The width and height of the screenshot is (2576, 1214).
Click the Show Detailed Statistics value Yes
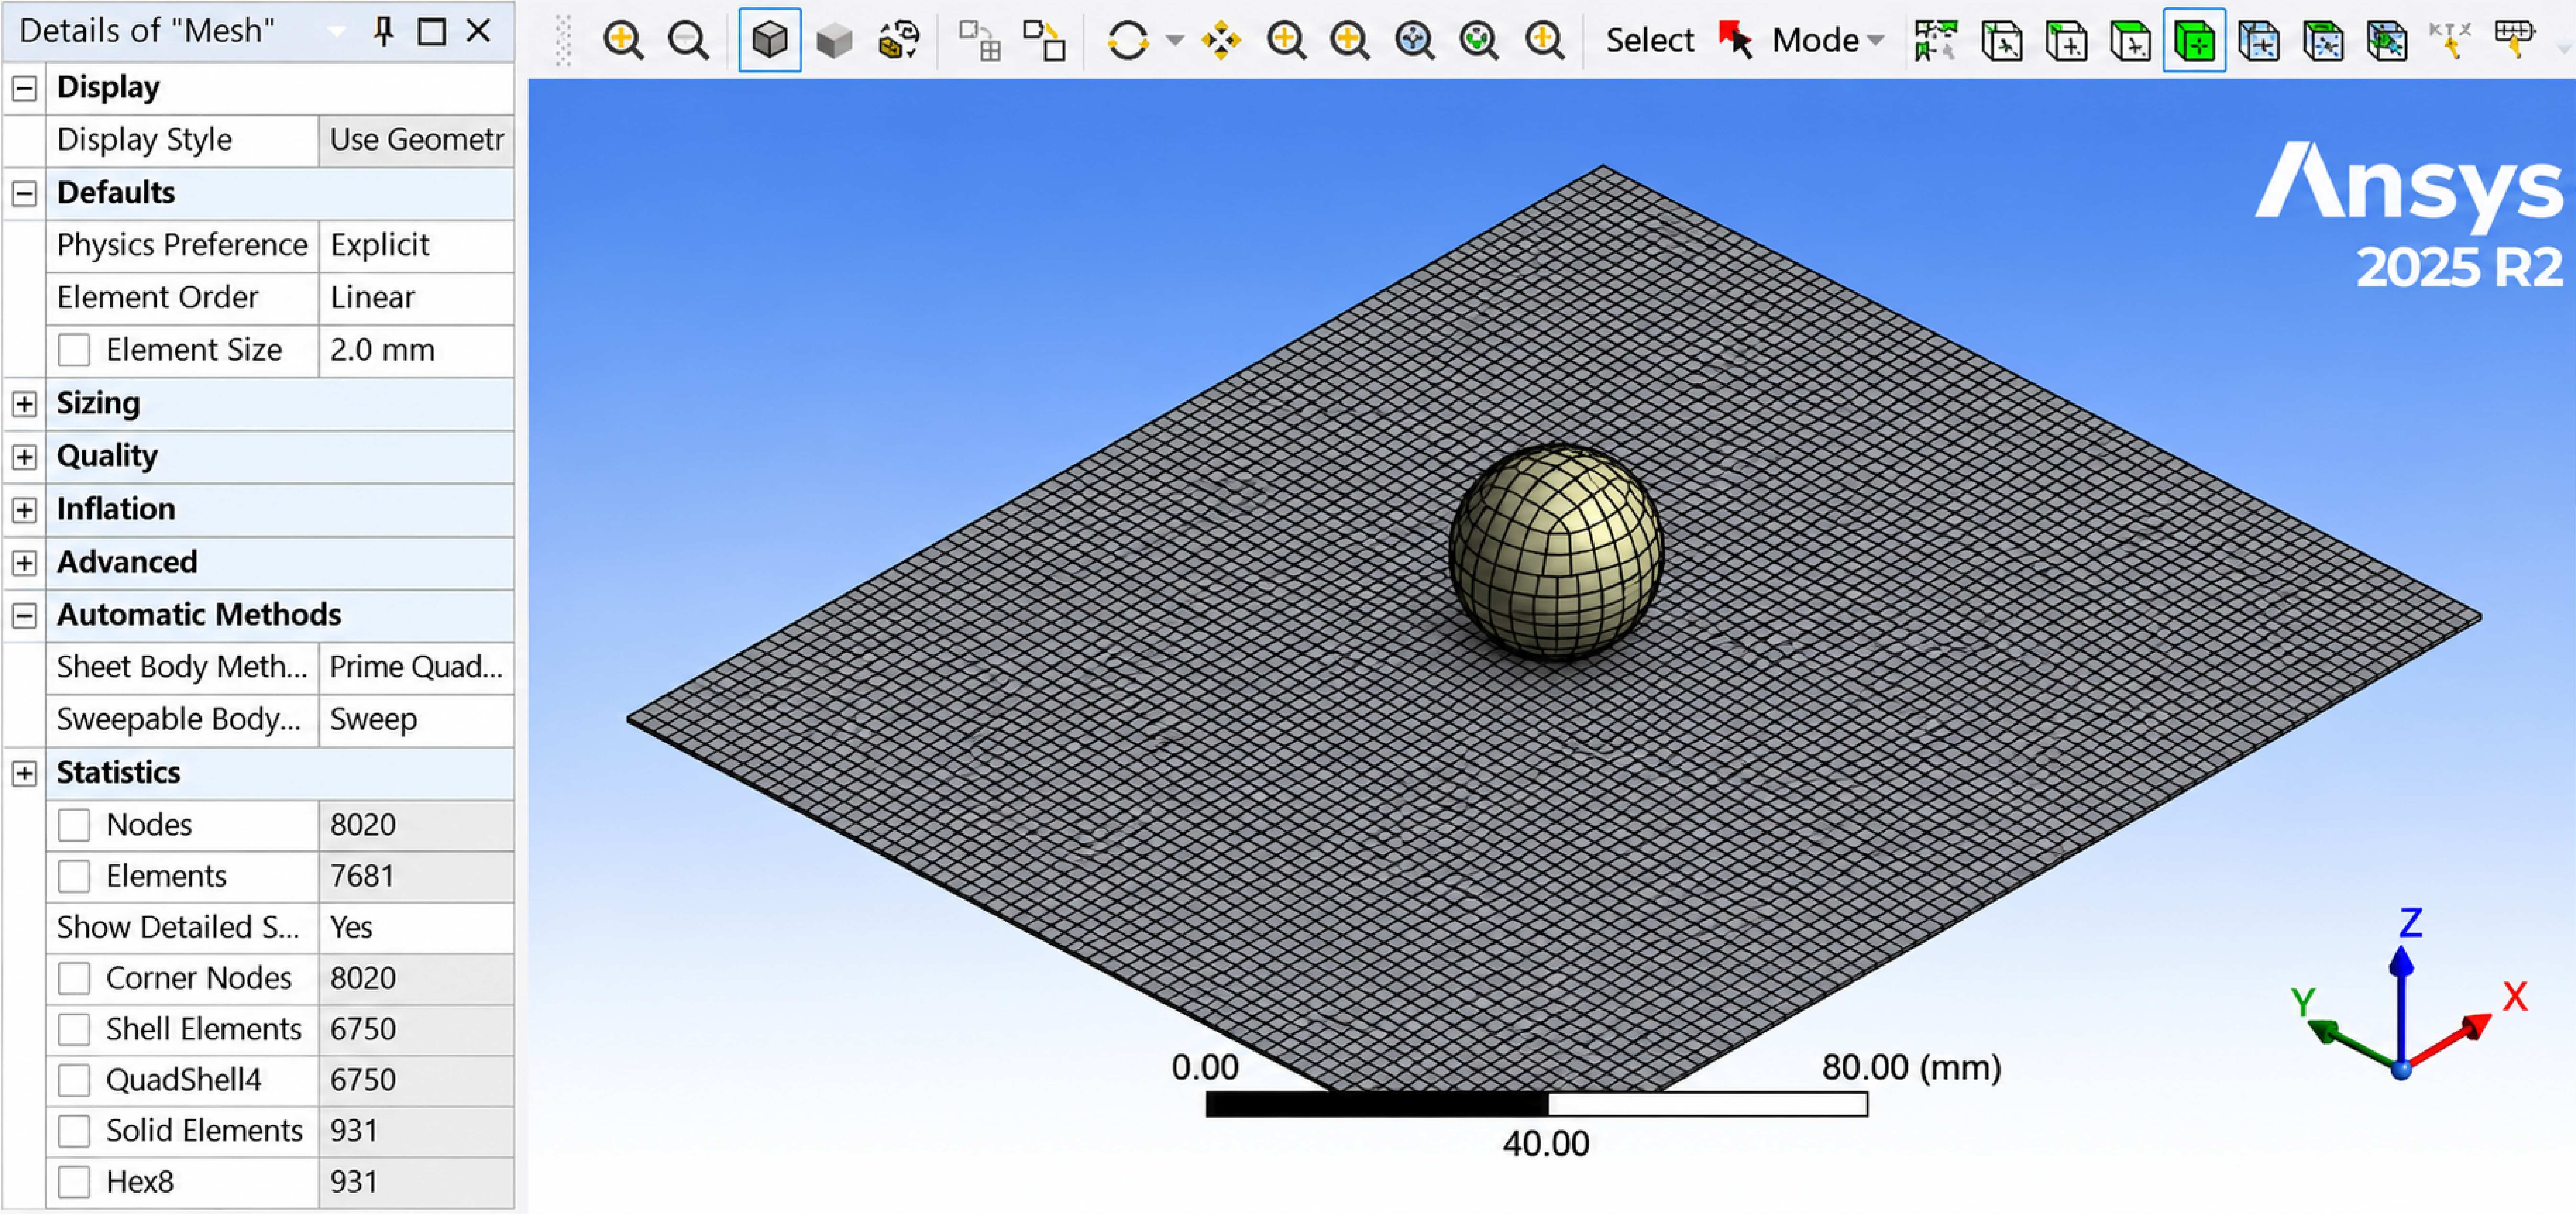[416, 928]
